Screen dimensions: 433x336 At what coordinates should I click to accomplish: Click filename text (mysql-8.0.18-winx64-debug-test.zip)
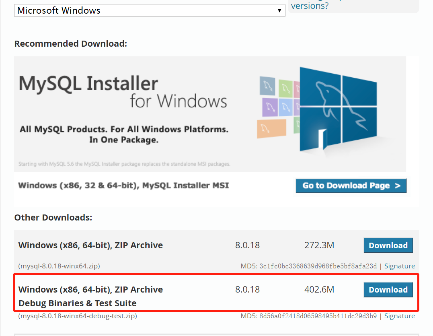tap(78, 316)
